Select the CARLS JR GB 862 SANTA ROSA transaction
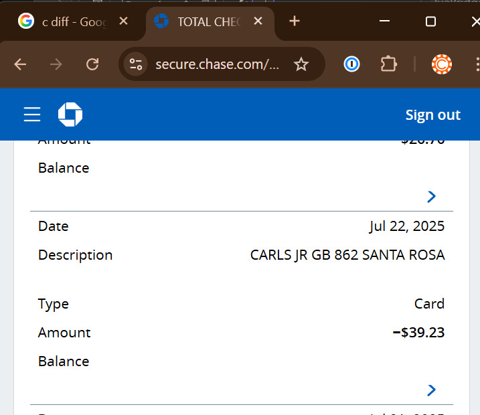480x415 pixels. pos(347,255)
